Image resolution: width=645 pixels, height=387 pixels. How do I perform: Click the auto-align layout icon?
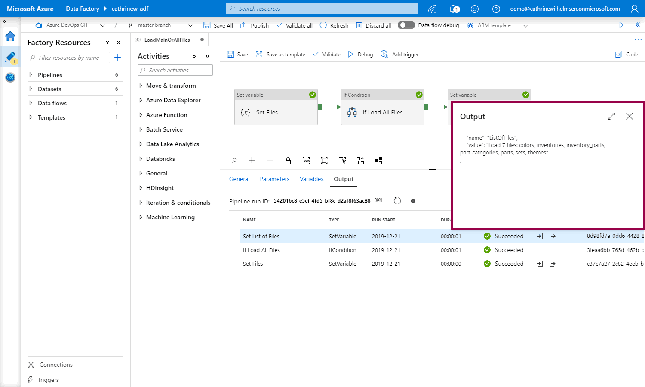(x=360, y=161)
